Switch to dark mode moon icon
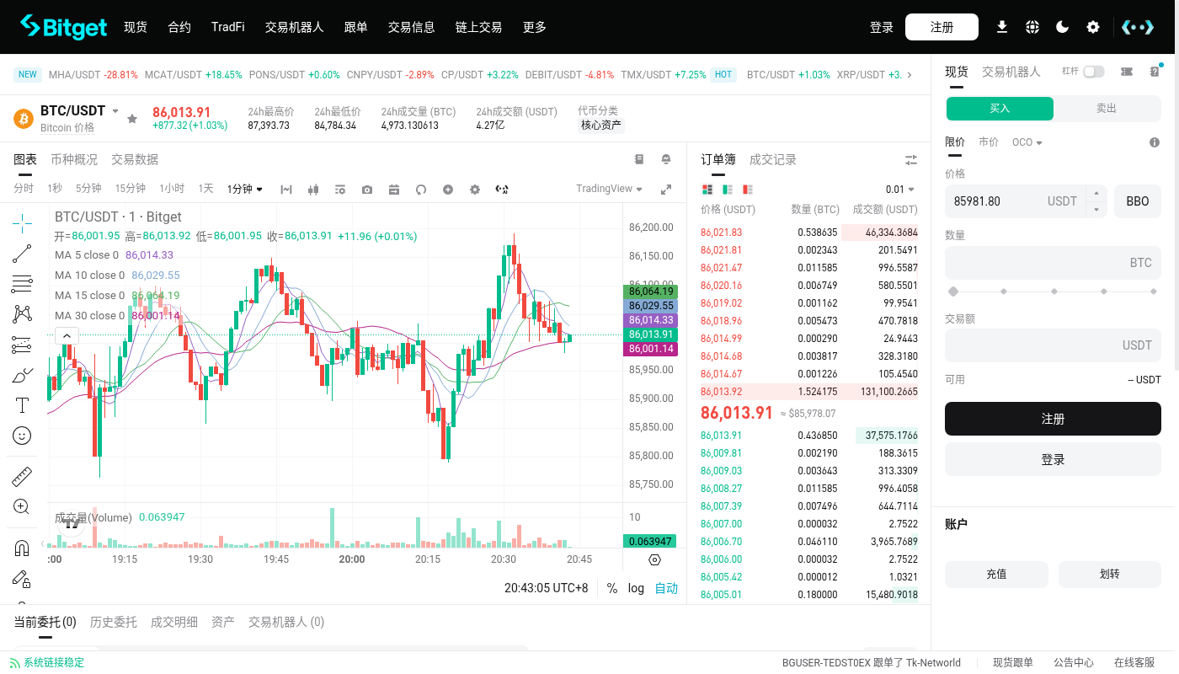 pos(1063,27)
